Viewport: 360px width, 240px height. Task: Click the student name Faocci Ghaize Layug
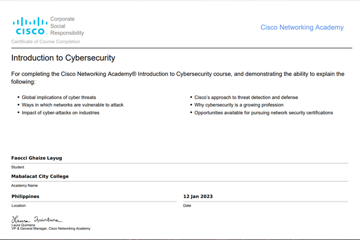pos(37,158)
